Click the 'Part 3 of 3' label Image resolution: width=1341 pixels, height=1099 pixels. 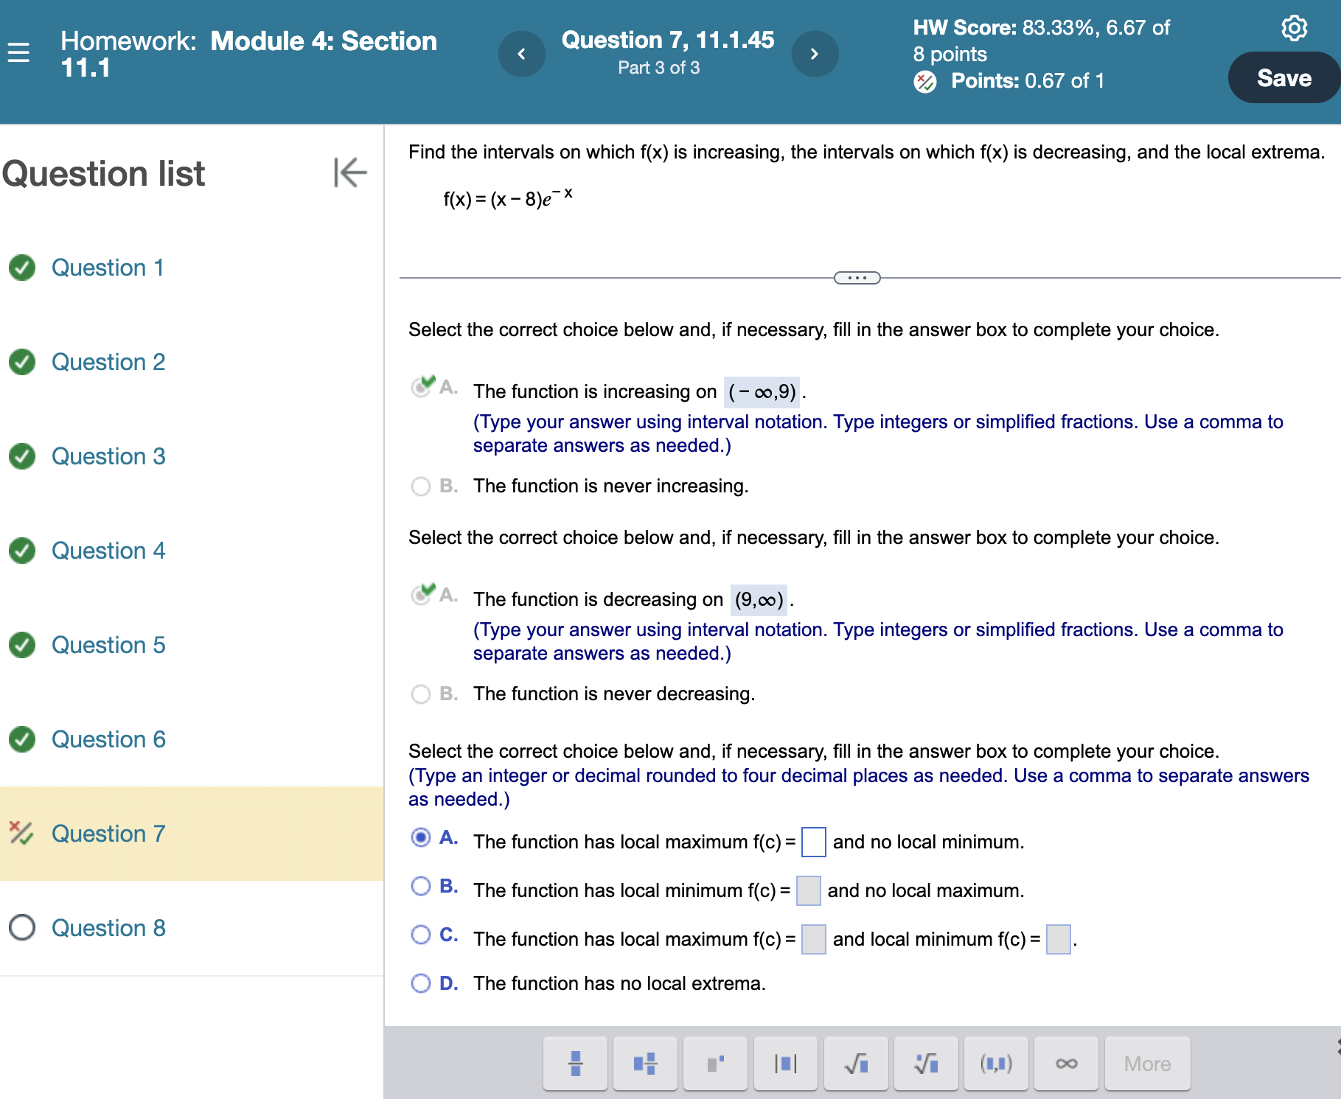point(659,68)
